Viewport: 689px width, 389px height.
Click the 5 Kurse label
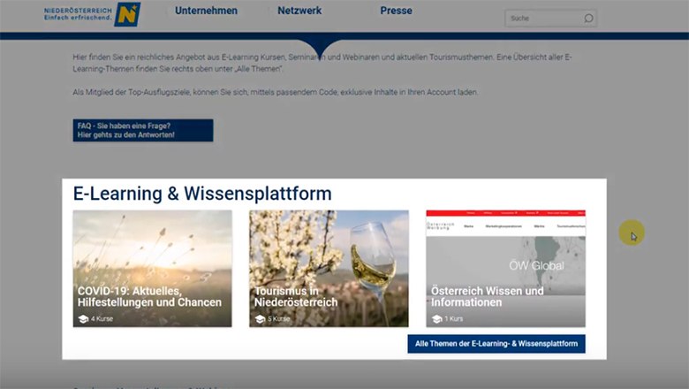[279, 318]
